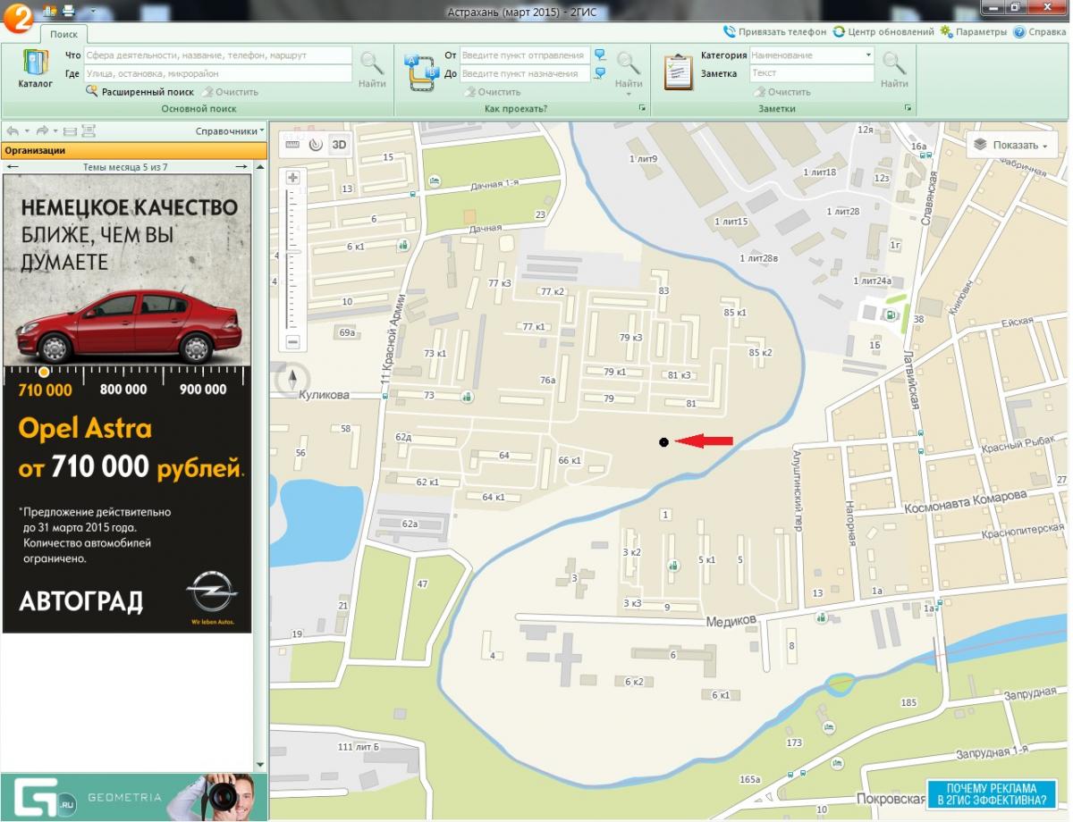Click the compass north arrow on map
This screenshot has width=1073, height=822.
click(292, 379)
